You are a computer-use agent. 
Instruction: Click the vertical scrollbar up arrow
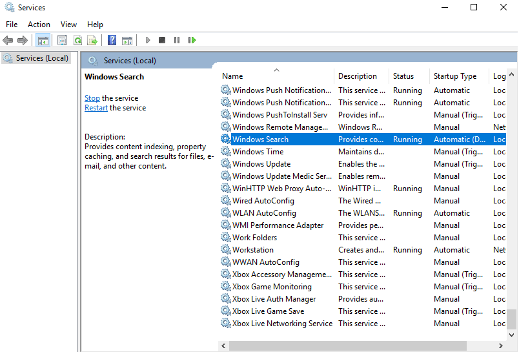(512, 75)
